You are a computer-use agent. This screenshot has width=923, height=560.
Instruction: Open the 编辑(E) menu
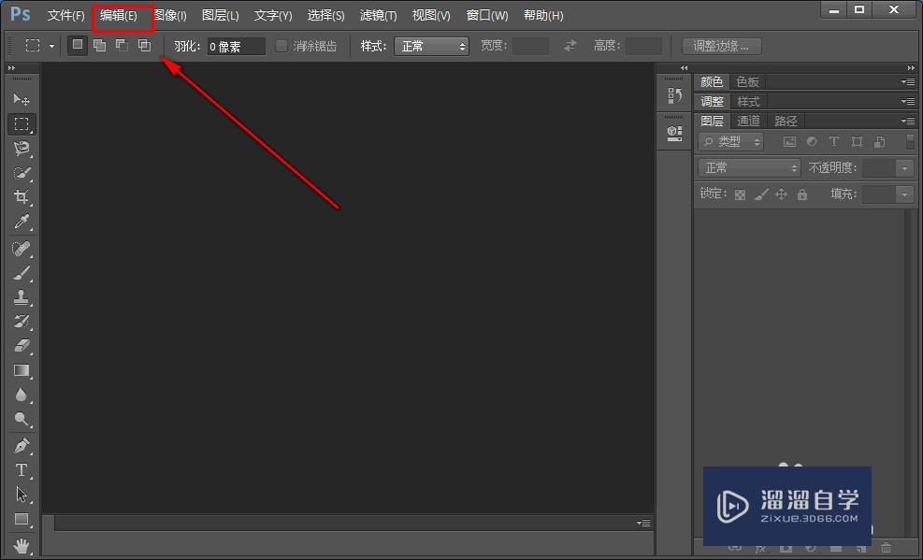pos(119,16)
